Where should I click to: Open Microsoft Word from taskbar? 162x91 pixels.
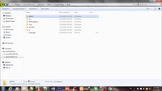click(x=53, y=89)
